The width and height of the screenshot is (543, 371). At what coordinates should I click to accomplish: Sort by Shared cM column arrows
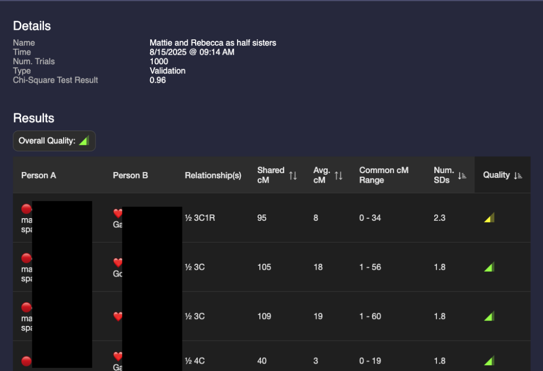tap(293, 175)
